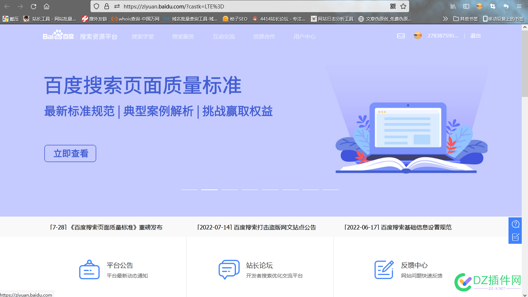Click the floating feedback edit icon
Screen dimensions: 528x297
point(515,237)
